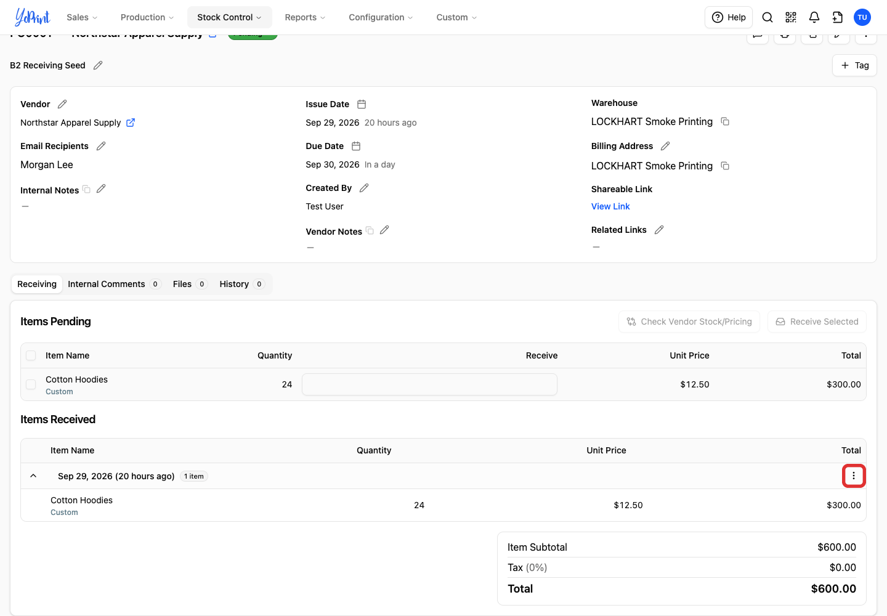
Task: Open the History tab
Action: 241,284
